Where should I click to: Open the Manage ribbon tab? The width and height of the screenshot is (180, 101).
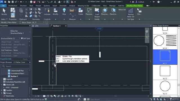112,6
